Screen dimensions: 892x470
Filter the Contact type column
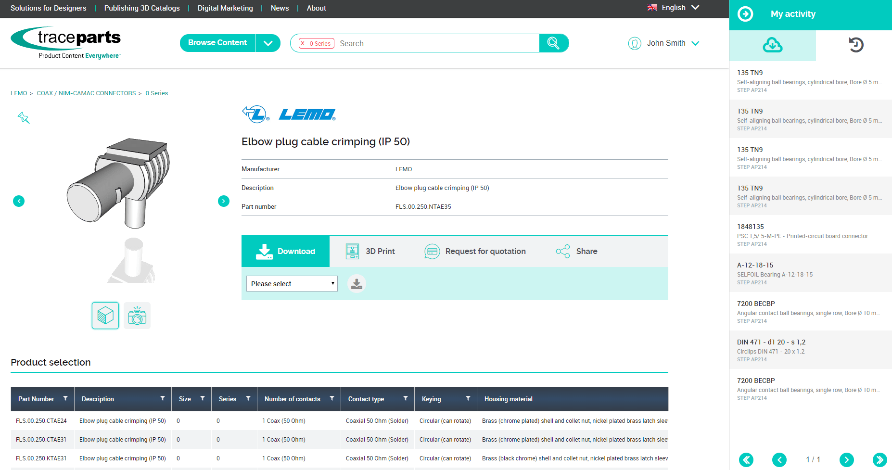406,398
